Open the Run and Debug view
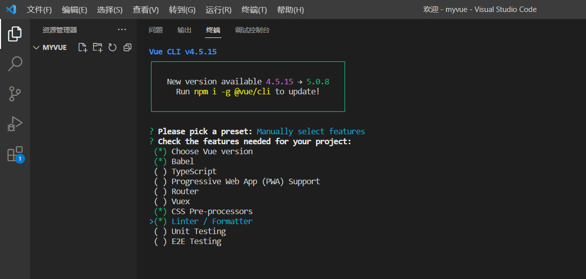The image size is (586, 279). [x=14, y=124]
